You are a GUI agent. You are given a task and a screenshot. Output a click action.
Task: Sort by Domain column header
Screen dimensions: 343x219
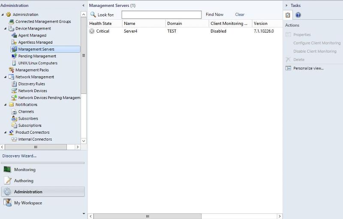click(187, 24)
